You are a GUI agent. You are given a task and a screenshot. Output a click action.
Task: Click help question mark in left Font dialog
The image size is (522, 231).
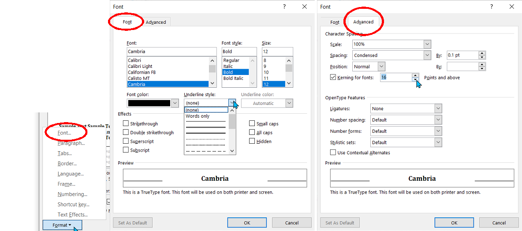coord(284,7)
